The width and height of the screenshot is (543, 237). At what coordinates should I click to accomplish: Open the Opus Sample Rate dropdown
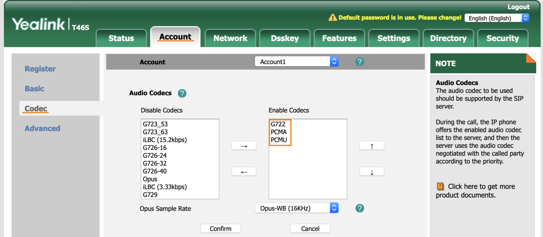297,208
